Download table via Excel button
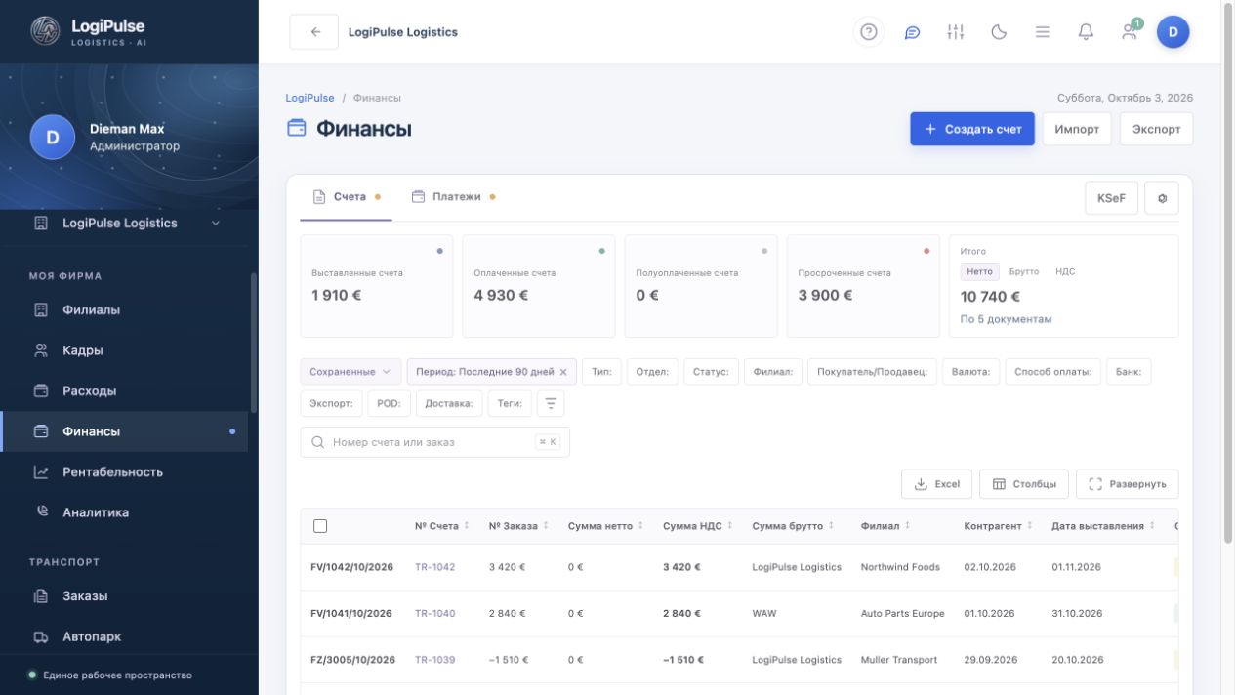Image resolution: width=1235 pixels, height=695 pixels. pos(937,484)
